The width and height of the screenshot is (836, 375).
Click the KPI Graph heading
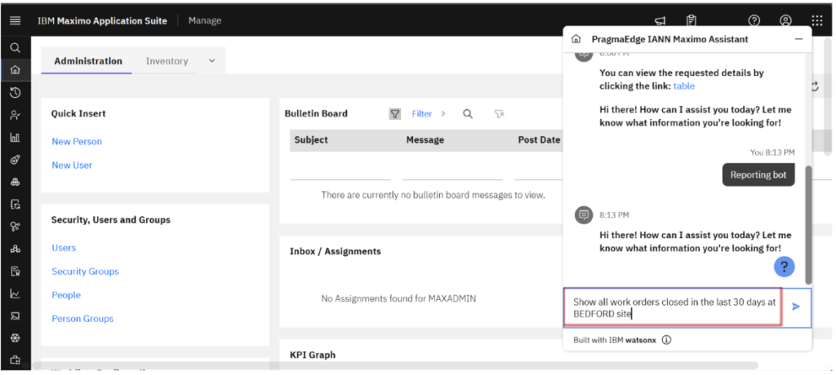(x=313, y=355)
